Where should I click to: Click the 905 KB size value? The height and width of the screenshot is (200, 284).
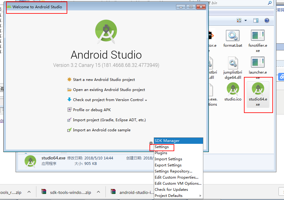[x=90, y=164]
